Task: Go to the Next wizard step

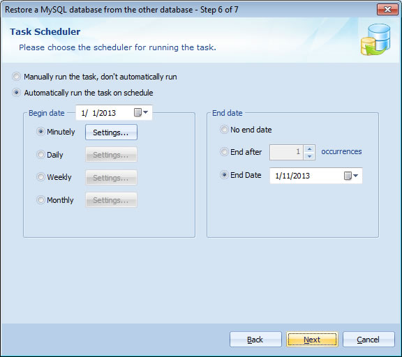Action: [312, 340]
